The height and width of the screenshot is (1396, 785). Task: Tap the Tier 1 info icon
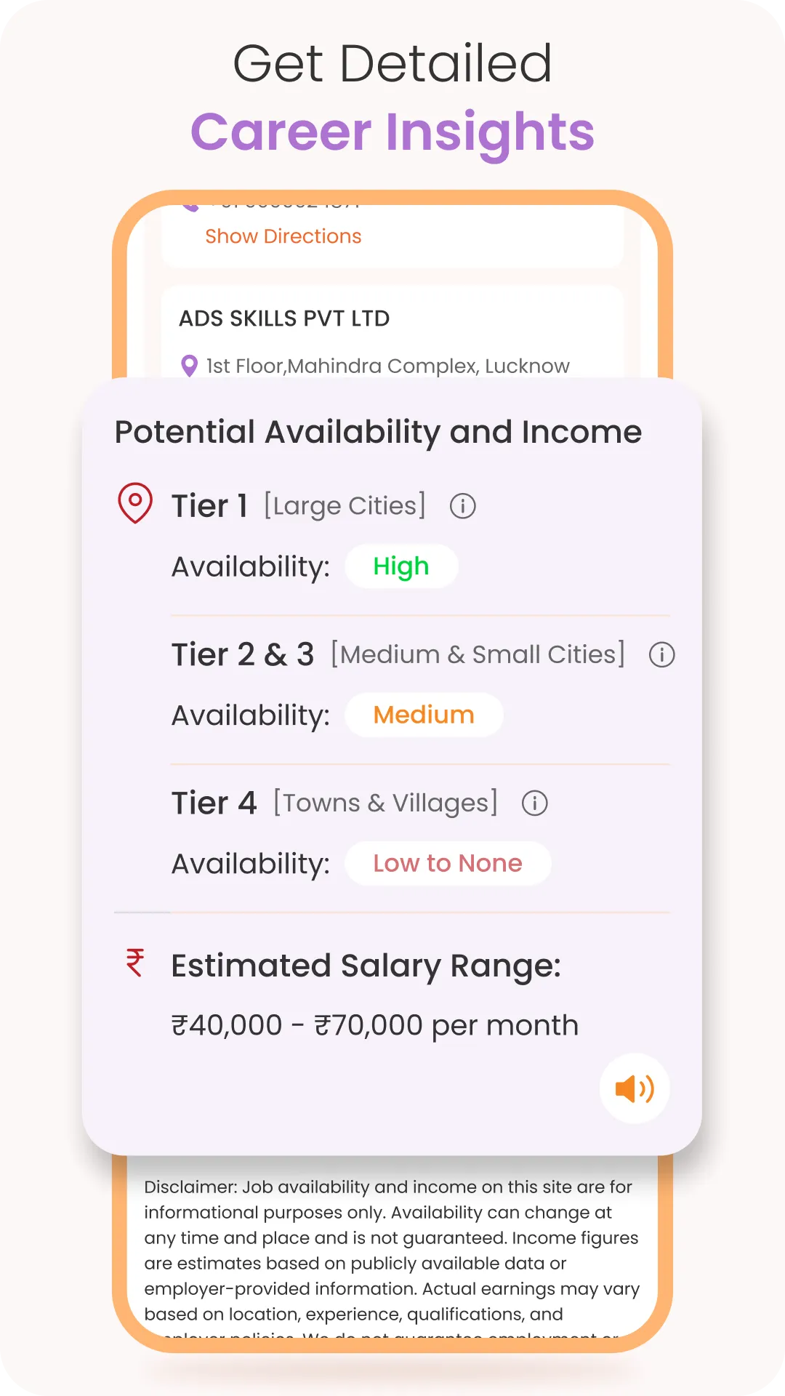463,506
